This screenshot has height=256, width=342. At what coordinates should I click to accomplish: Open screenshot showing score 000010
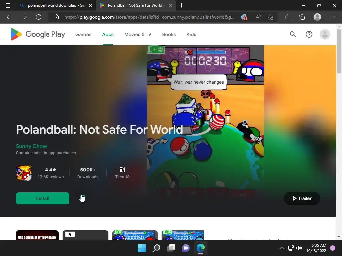click(183, 235)
